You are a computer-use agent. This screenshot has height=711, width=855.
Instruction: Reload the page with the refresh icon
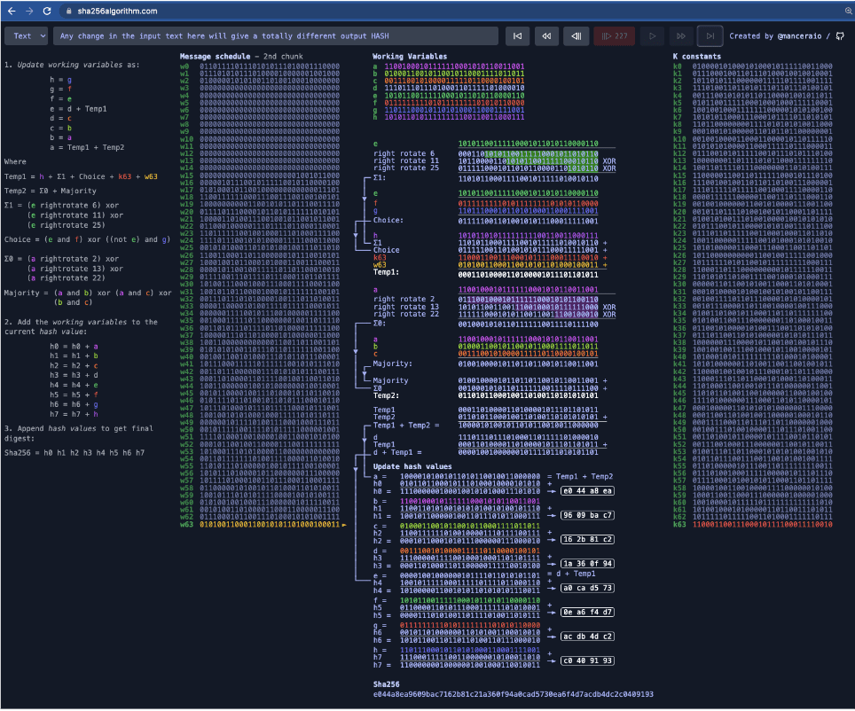[47, 11]
